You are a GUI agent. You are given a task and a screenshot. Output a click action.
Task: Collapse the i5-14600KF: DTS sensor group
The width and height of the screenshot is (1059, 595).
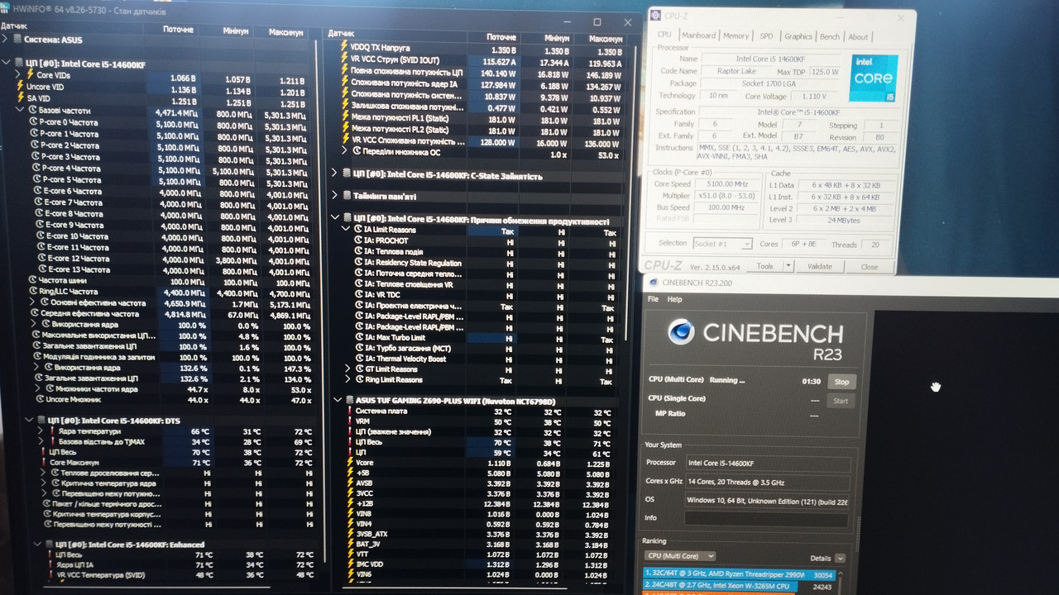[30, 420]
